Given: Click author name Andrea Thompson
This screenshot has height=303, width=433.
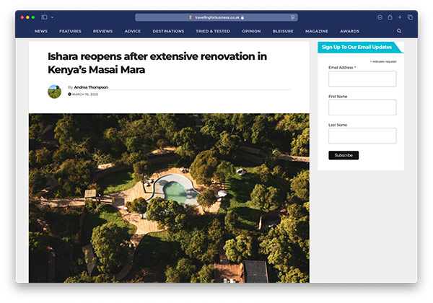Looking at the screenshot, I should [x=91, y=87].
